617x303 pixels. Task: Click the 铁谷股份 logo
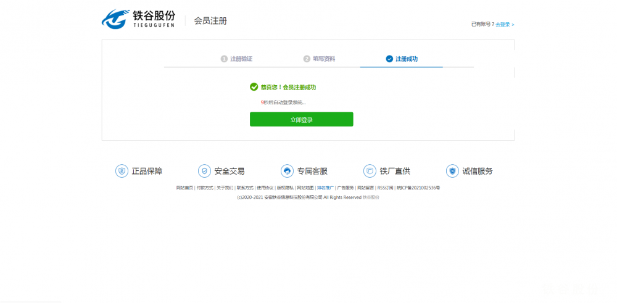point(138,19)
